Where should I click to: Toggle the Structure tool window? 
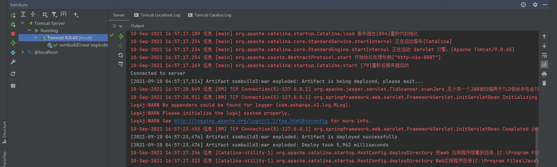click(x=4, y=132)
